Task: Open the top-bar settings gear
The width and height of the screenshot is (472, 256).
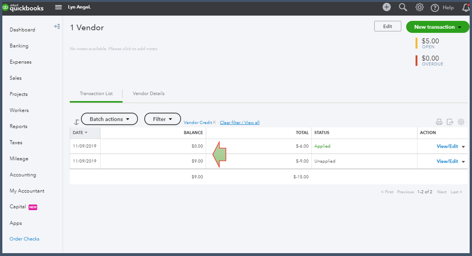Action: click(420, 7)
